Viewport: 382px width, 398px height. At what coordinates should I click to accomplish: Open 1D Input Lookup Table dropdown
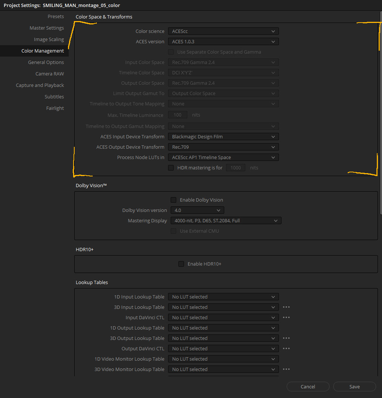click(223, 297)
